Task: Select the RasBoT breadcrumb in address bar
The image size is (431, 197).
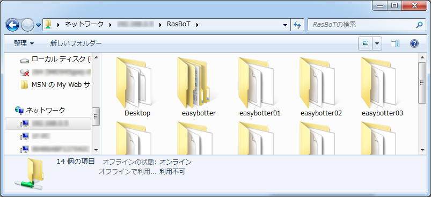Action: pyautogui.click(x=178, y=24)
